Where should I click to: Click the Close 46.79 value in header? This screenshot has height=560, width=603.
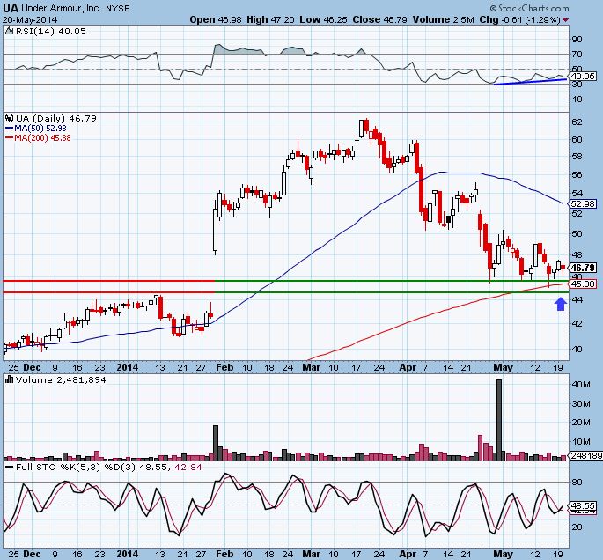[380, 19]
